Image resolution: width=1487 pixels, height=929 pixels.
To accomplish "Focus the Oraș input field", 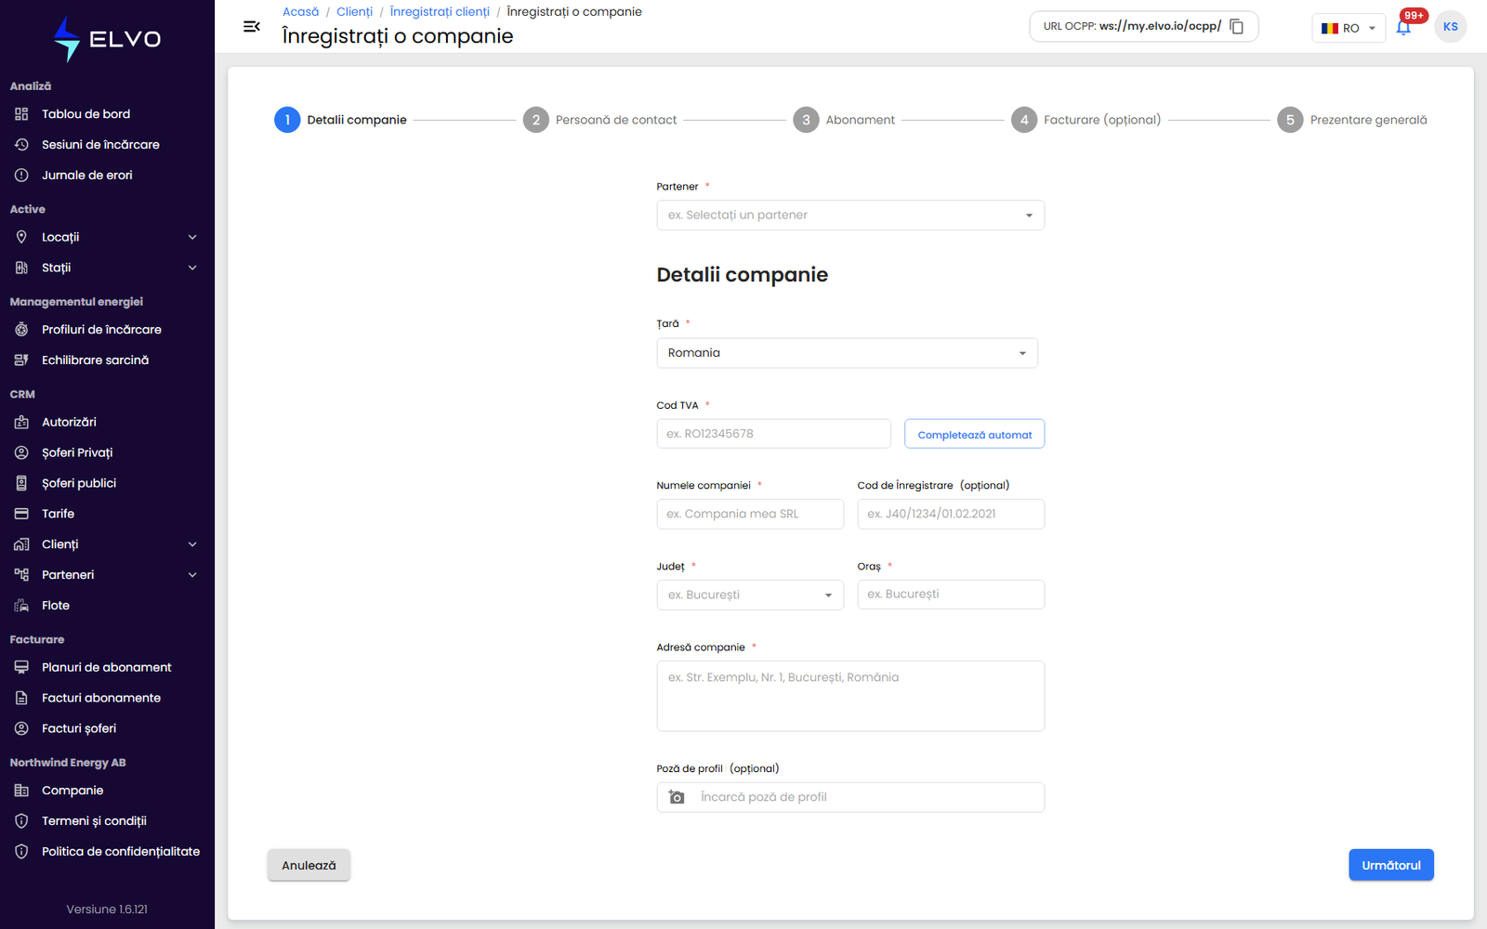I will click(x=951, y=595).
